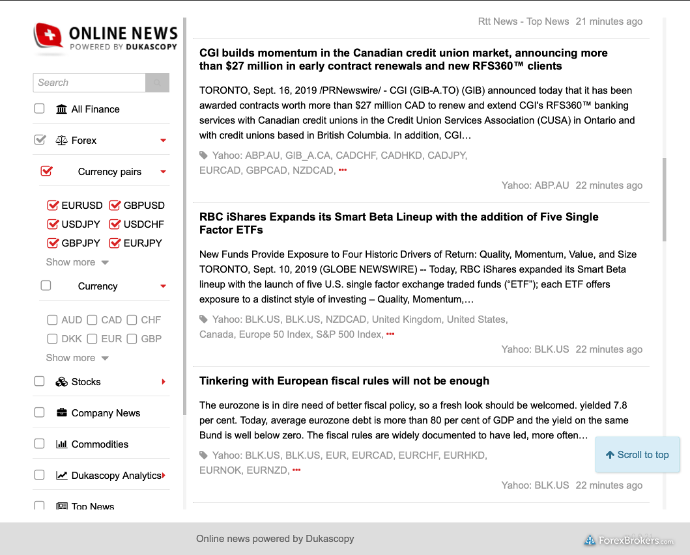Expand more tags on European fiscal article dots
This screenshot has width=690, height=555.
296,470
